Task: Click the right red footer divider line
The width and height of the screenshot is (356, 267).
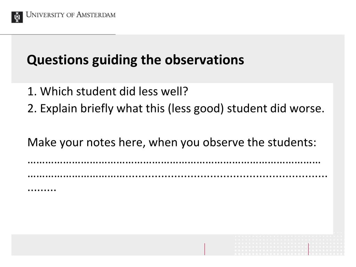Action: tap(308, 249)
